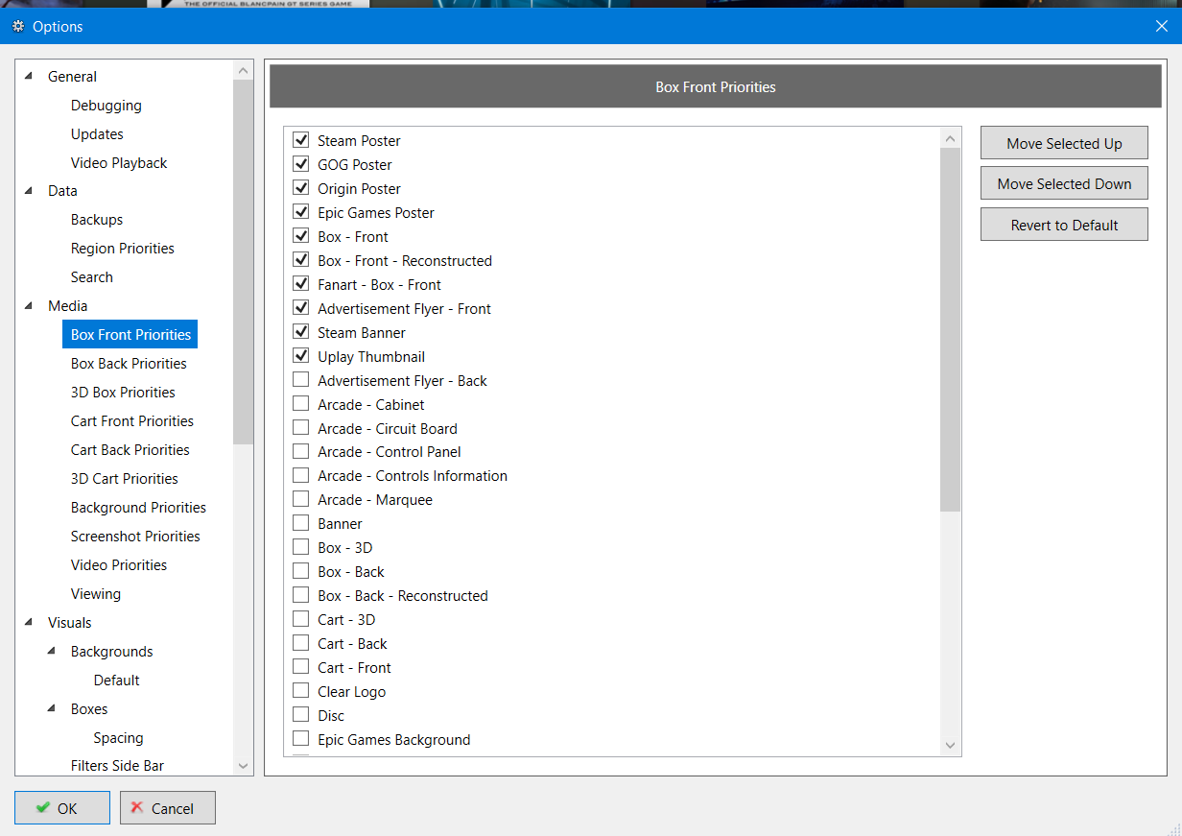1182x836 pixels.
Task: Select Cart - Front list entry text
Action: click(354, 668)
